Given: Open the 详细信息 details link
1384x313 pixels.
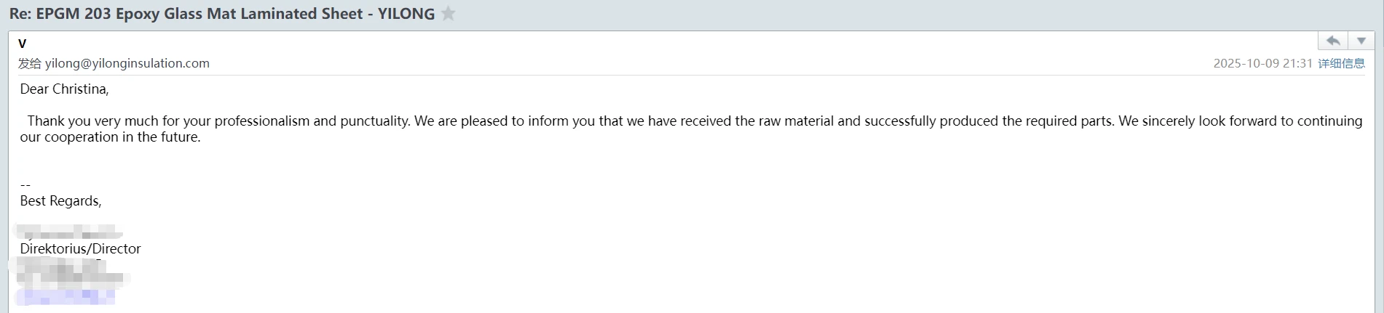Looking at the screenshot, I should 1341,63.
